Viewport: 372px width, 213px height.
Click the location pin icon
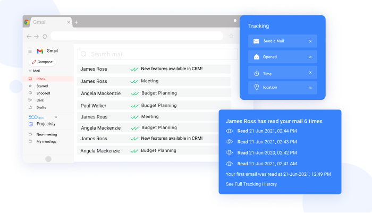pos(257,87)
